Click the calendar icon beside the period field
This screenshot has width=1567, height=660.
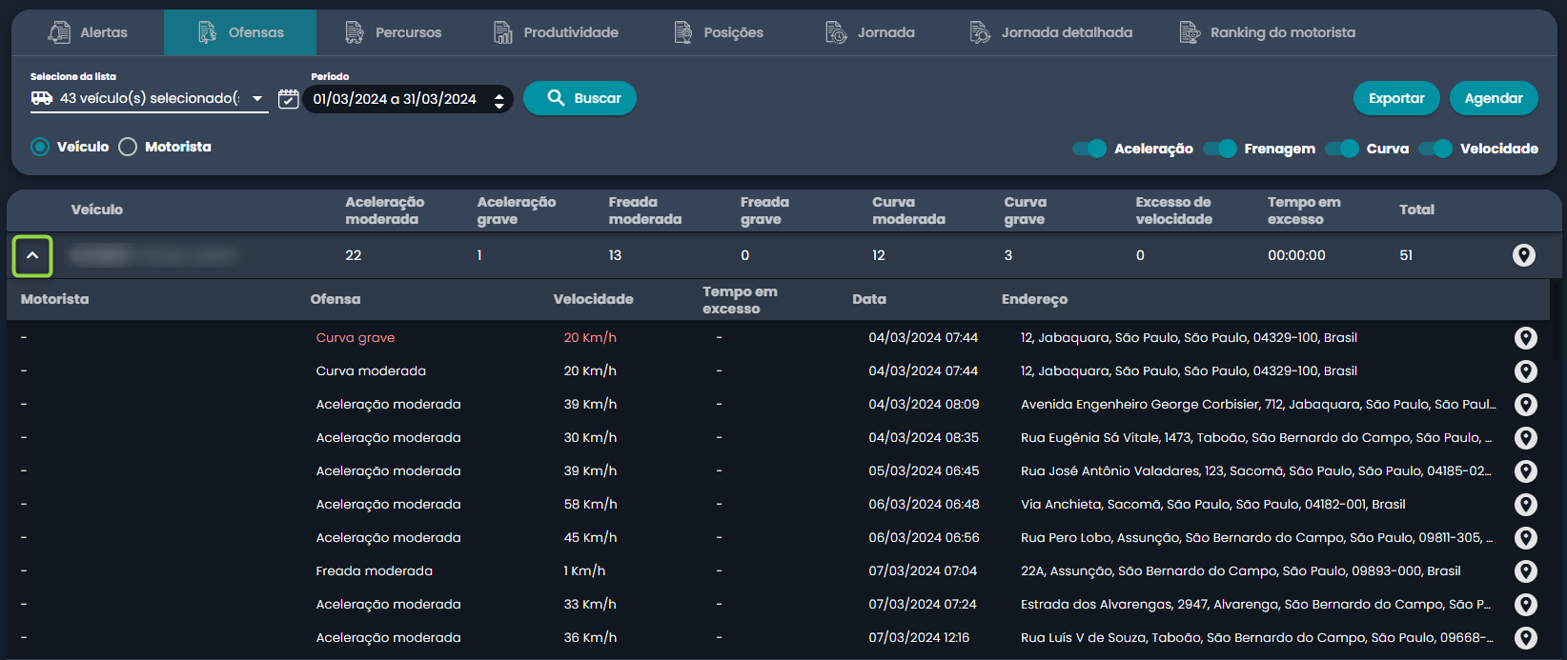click(288, 99)
